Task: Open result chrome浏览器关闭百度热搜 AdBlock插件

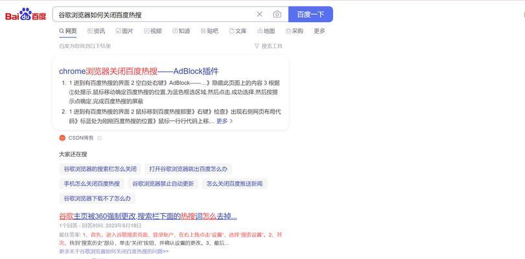Action: 139,71
